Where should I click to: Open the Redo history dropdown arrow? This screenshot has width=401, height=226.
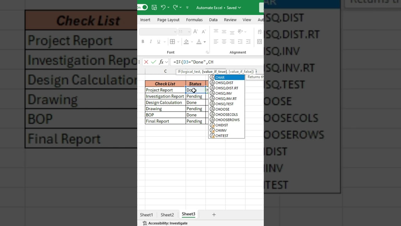pyautogui.click(x=181, y=8)
